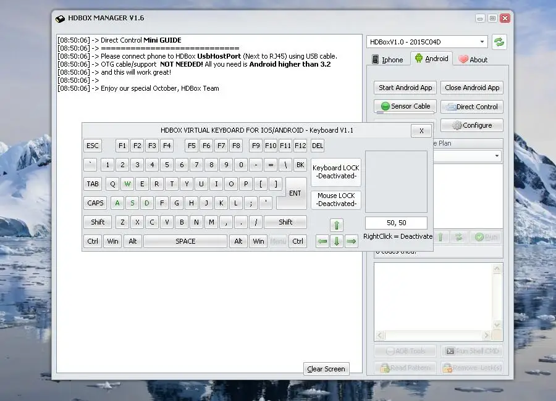Screen dimensions: 556x401
Task: Click the backslash key
Action: point(285,165)
